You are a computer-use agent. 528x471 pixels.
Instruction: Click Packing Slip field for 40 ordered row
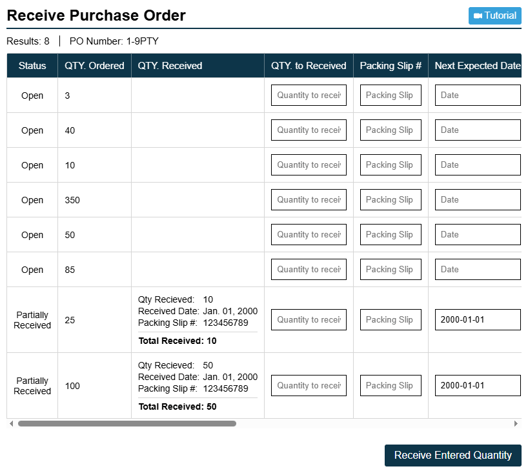point(391,130)
